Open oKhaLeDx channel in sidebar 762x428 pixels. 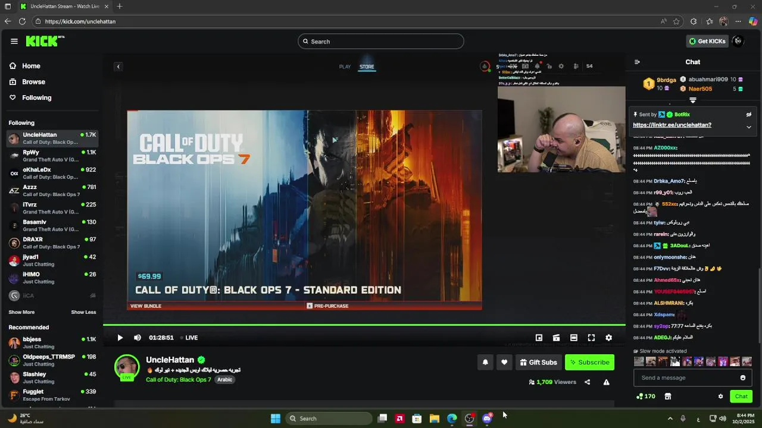click(52, 173)
